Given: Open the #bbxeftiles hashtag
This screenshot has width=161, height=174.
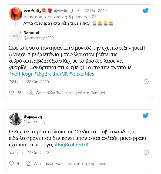Looking at the screenshot, I should coord(82,74).
